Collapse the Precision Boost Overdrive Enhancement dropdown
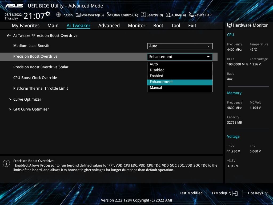273x205 pixels. [180, 57]
